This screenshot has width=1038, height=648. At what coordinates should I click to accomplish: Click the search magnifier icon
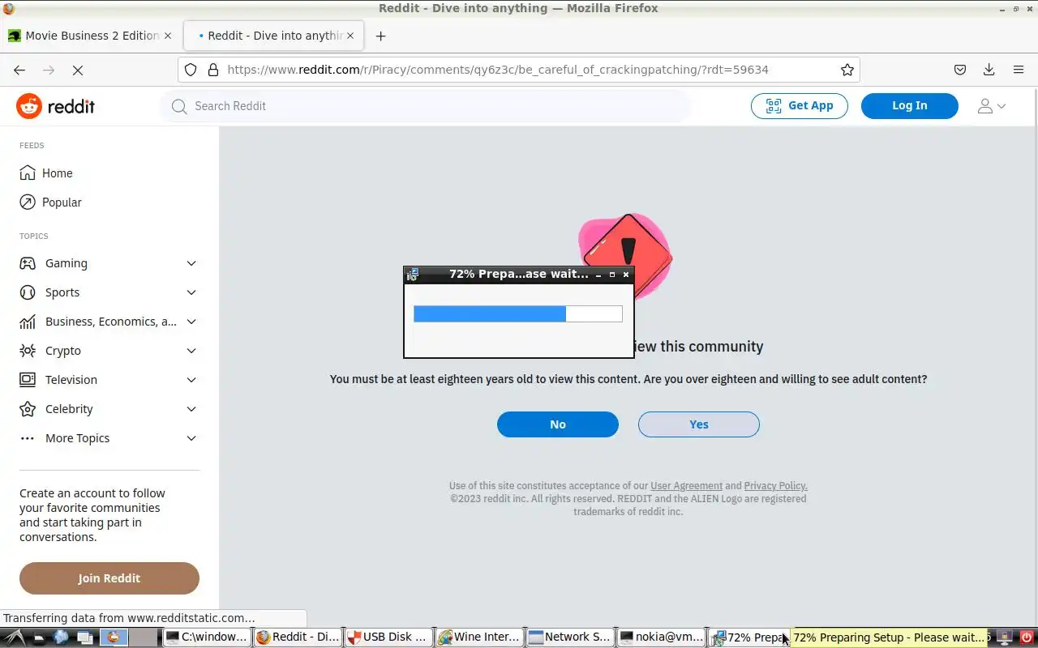click(x=179, y=106)
